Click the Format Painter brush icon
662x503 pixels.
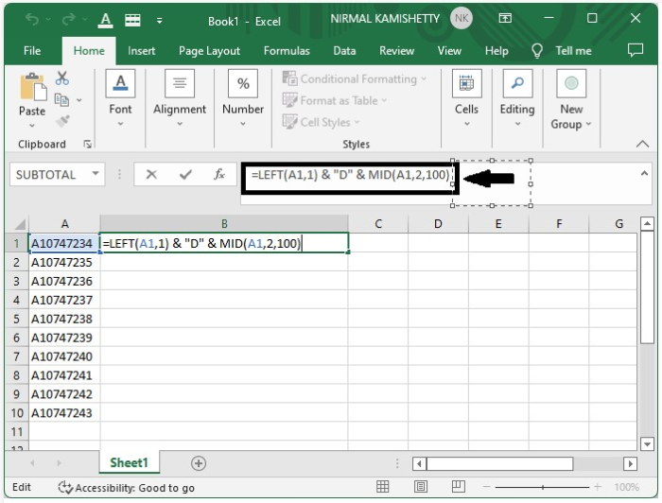click(x=62, y=121)
